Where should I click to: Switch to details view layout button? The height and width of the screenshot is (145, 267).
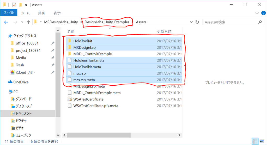point(255,141)
